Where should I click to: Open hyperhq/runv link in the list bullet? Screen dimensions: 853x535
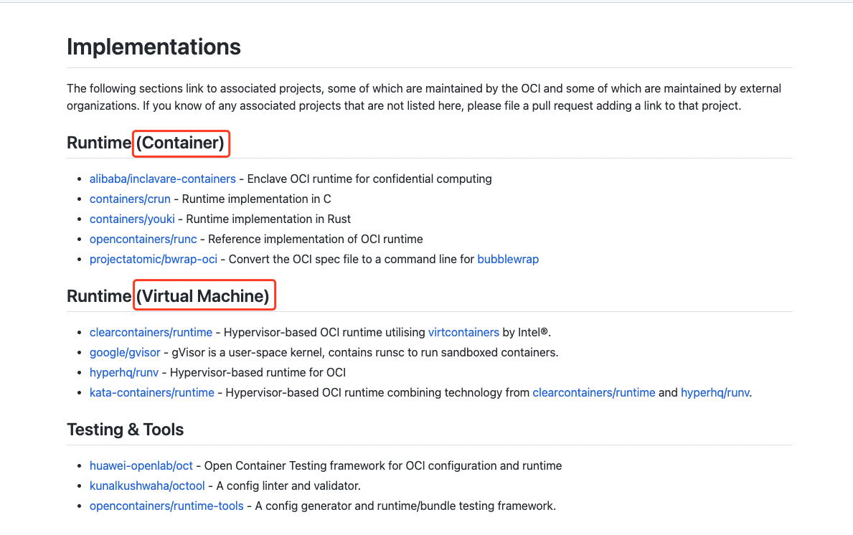pyautogui.click(x=124, y=372)
